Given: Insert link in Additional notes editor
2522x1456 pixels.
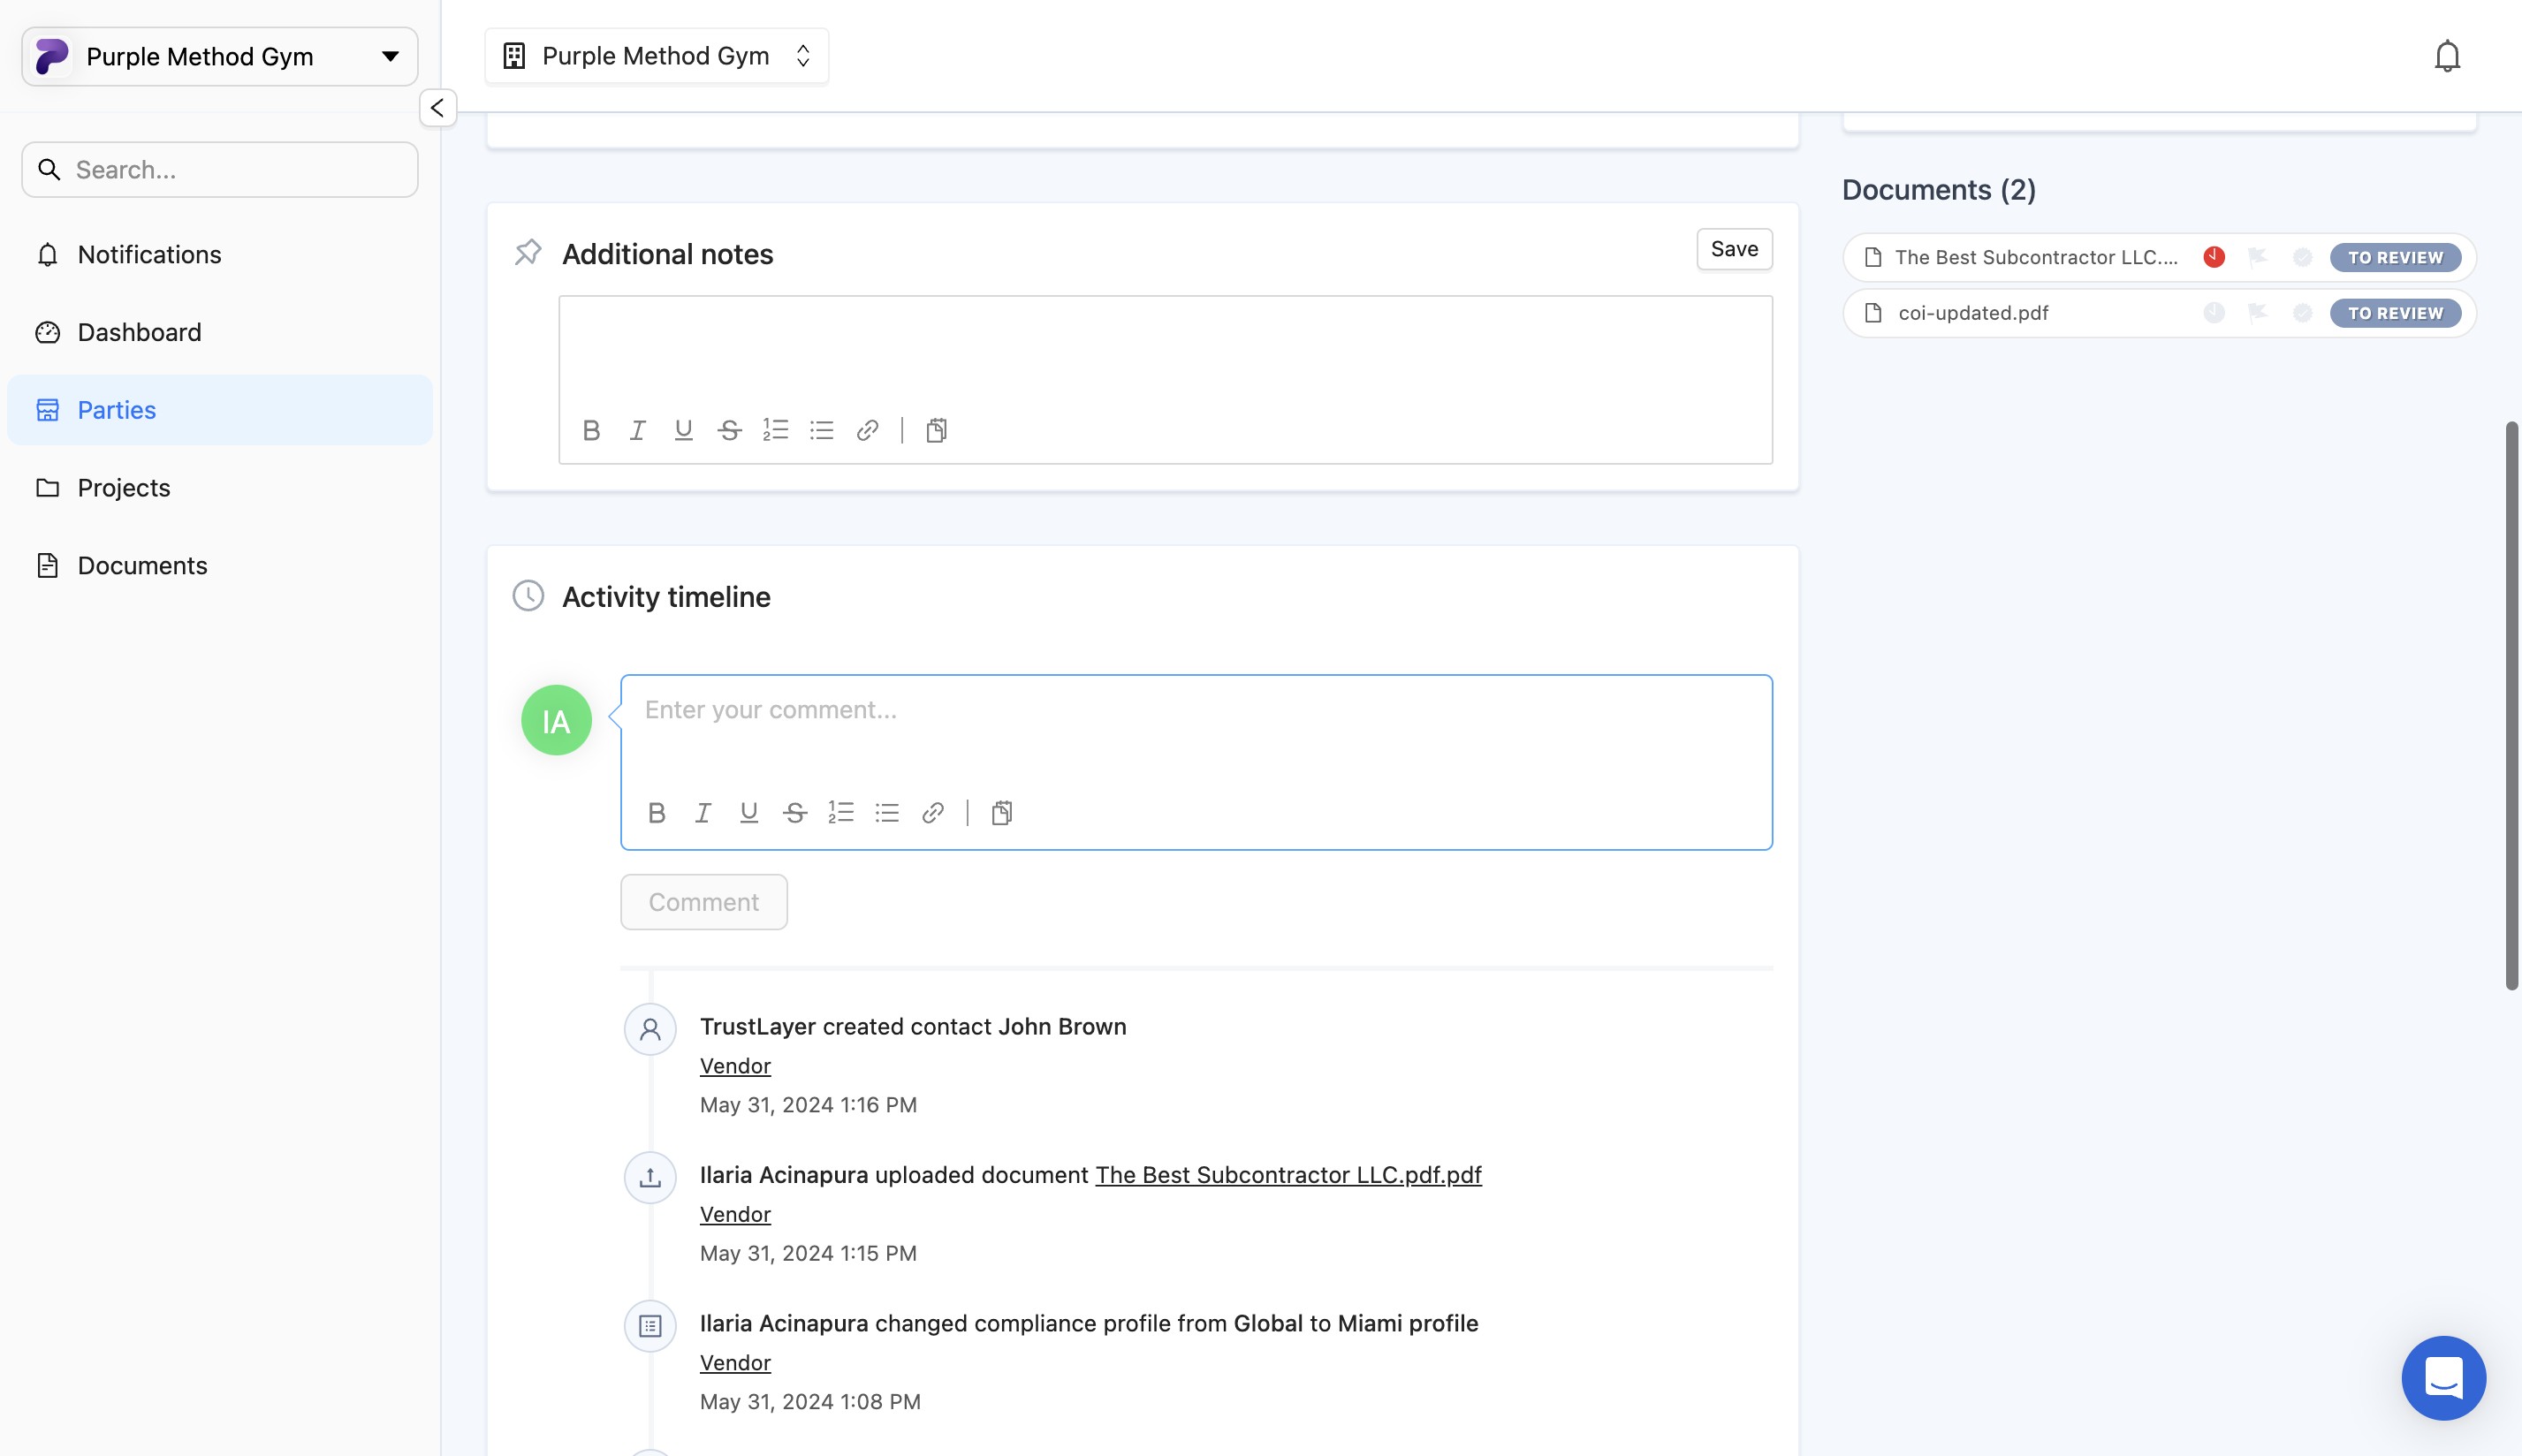Looking at the screenshot, I should pos(867,430).
